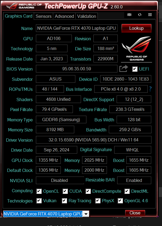Click the Name field with RTX 4070
Viewport: 162px width, 226px height.
pos(77,28)
